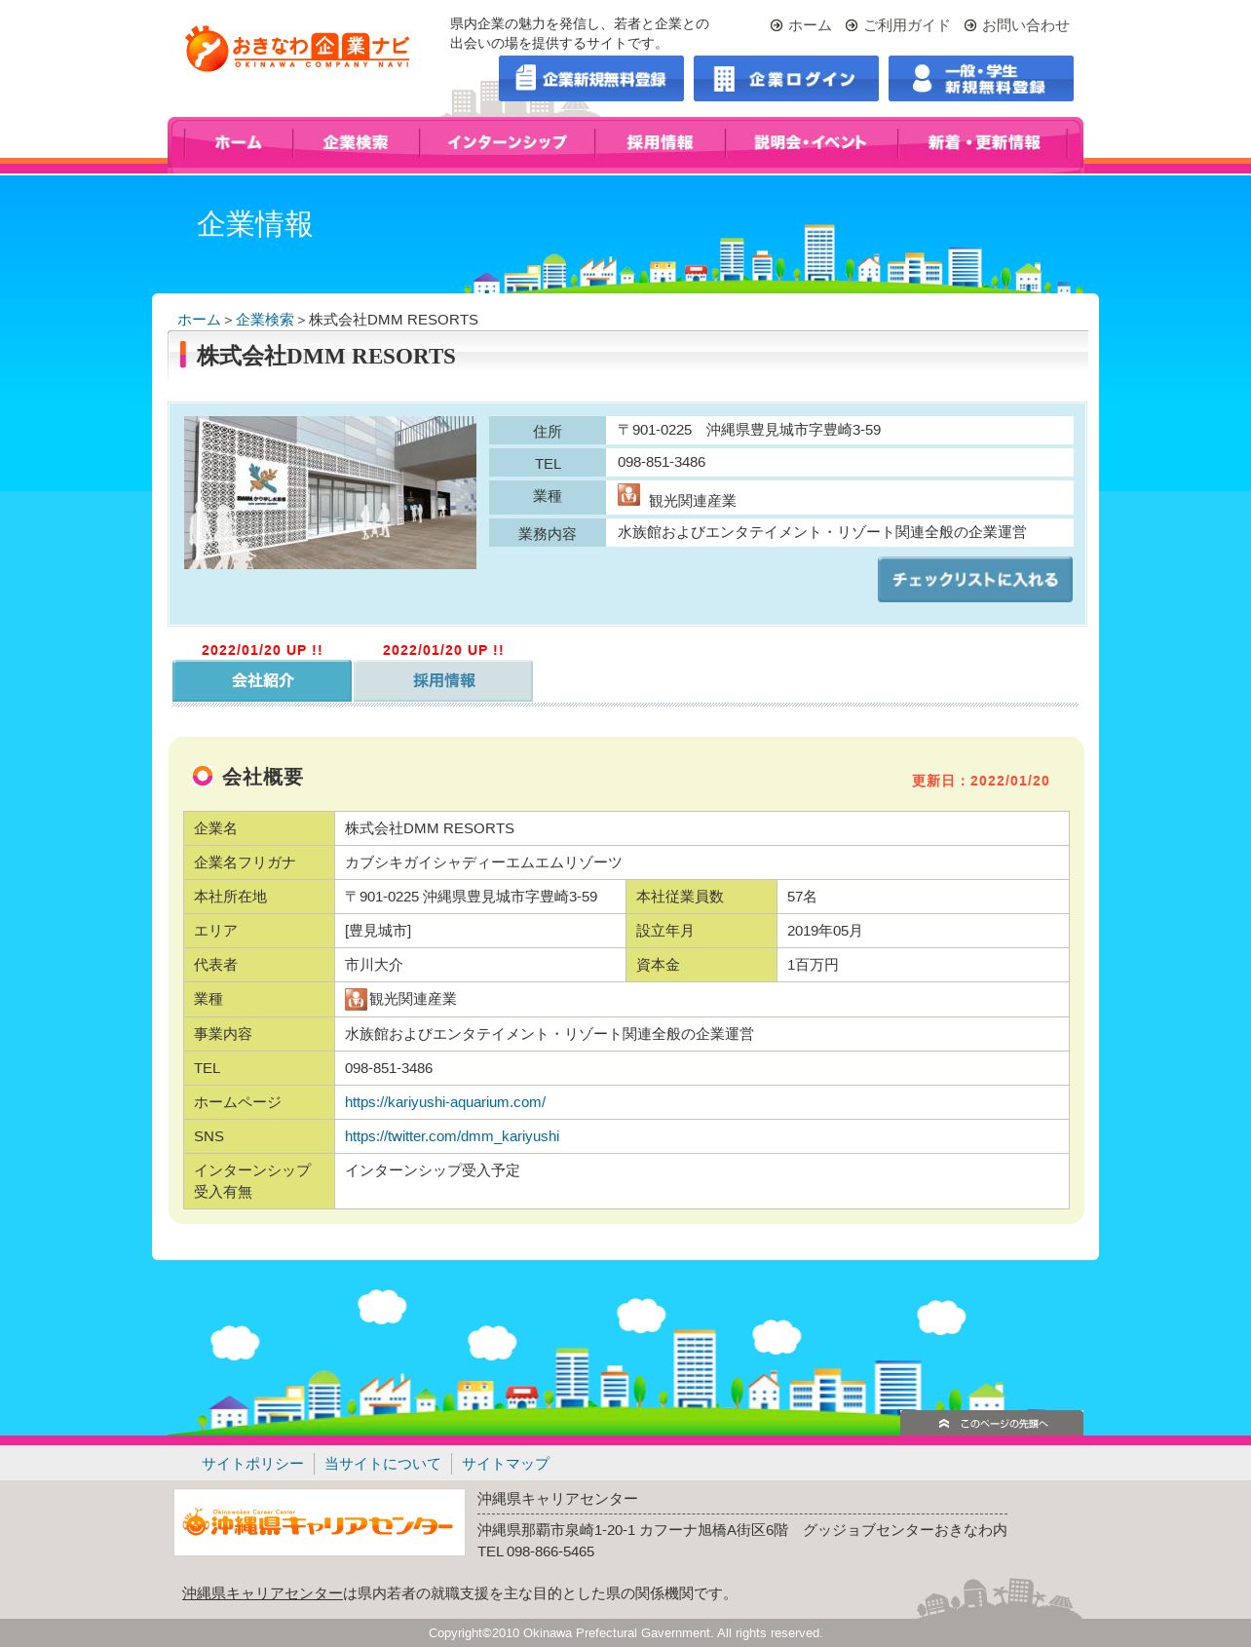Click the 観光関連産業 icon in the 会社概要 table

tap(356, 999)
